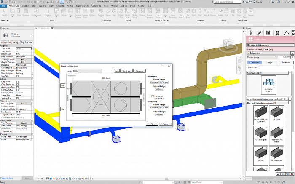Image resolution: width=295 pixels, height=184 pixels.
Task: Choose the Curtain Grid tool
Action: (85, 13)
